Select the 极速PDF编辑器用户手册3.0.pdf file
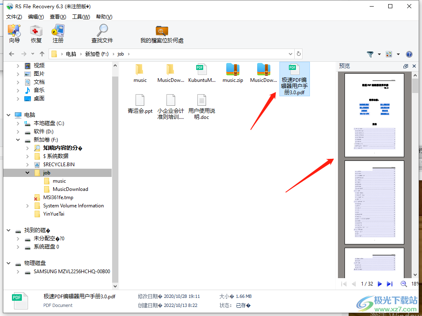 click(294, 79)
